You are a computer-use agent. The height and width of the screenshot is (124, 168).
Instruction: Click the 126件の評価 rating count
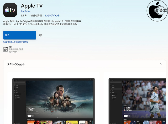point(36,16)
